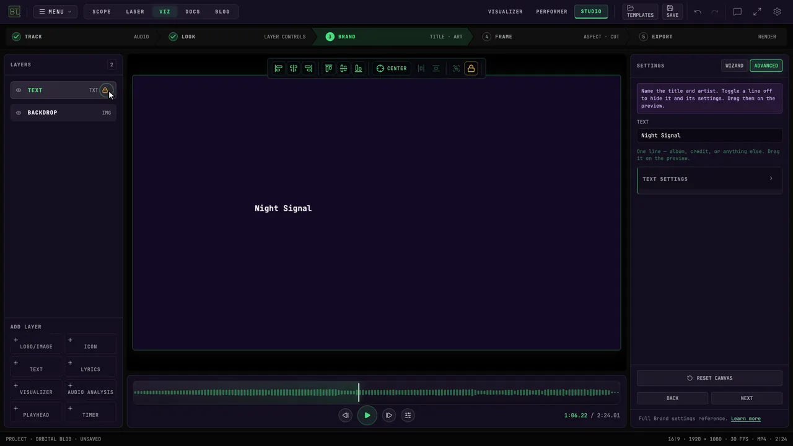This screenshot has height=446, width=793.
Task: Align layer to horizontal center
Action: (x=294, y=68)
